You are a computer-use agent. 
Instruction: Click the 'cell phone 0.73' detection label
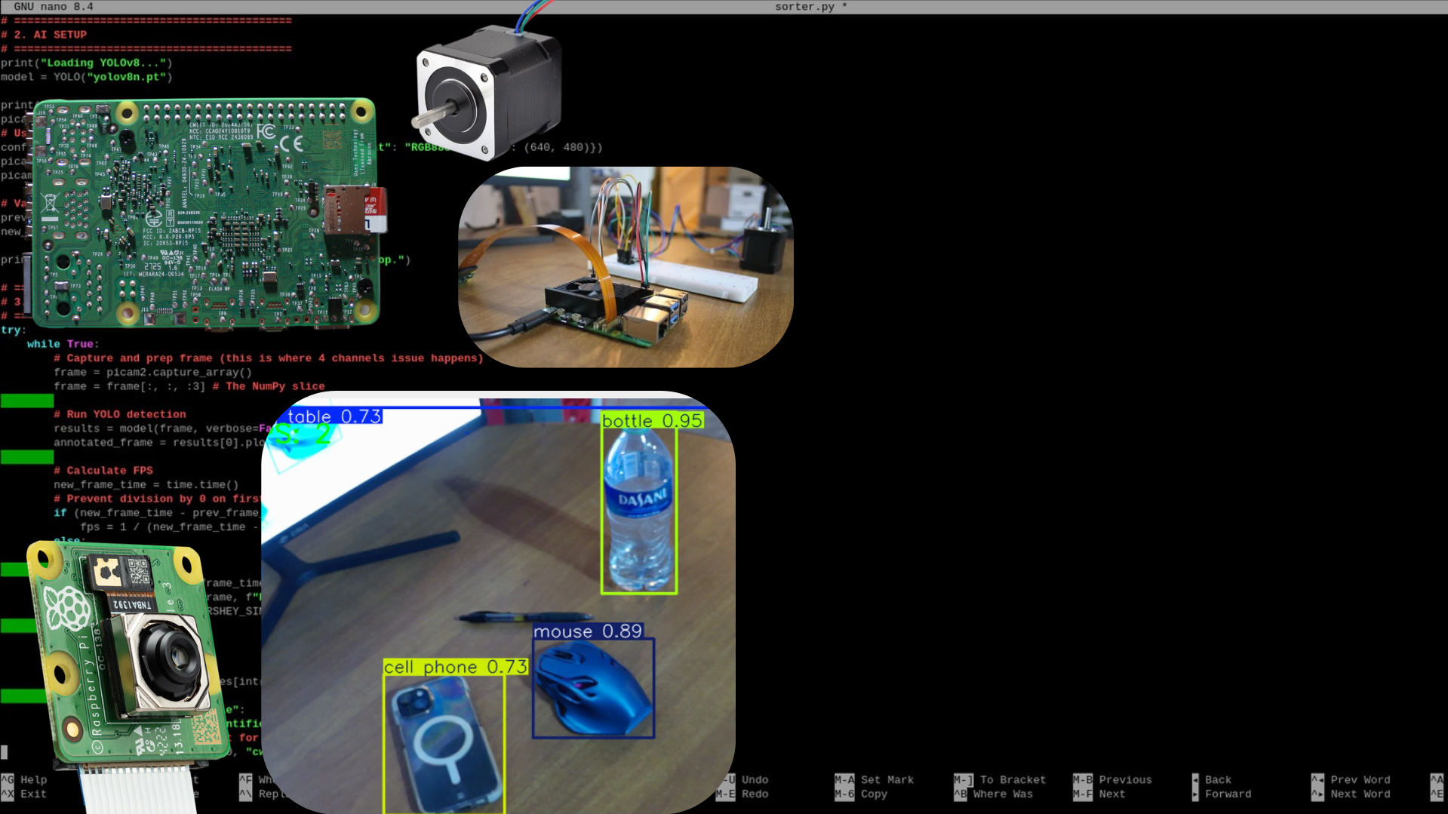455,667
